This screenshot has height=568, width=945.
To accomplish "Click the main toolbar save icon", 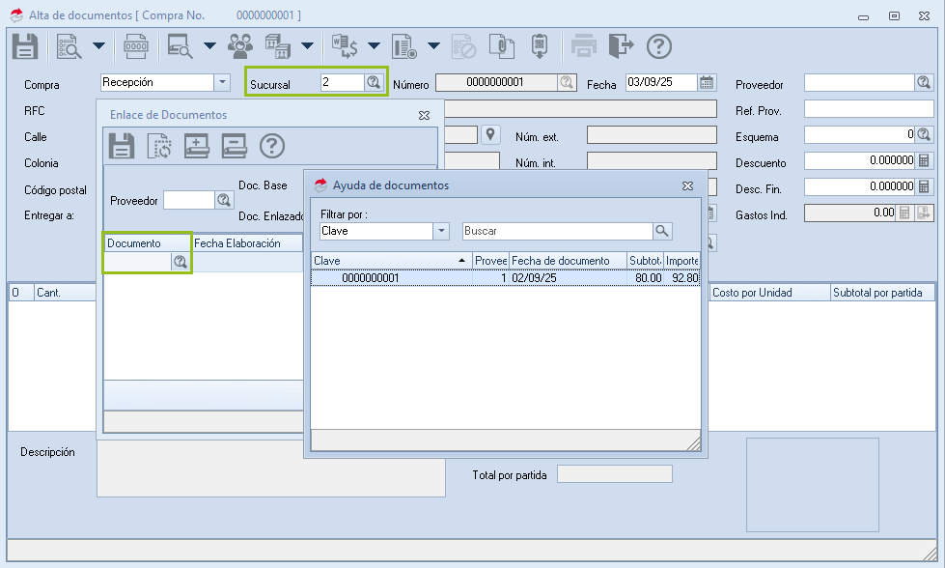I will (24, 46).
